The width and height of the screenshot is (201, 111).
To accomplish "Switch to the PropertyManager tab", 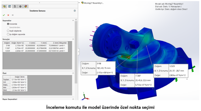I will pos(9,6).
